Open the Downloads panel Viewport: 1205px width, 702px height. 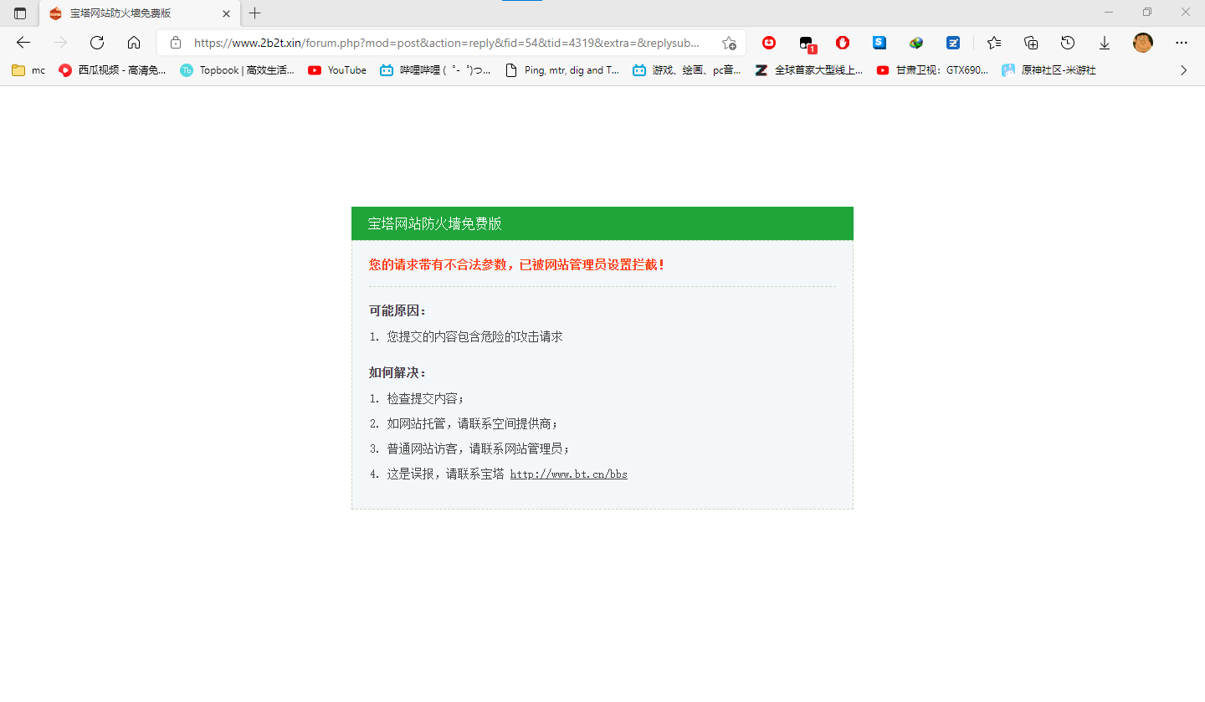tap(1105, 43)
